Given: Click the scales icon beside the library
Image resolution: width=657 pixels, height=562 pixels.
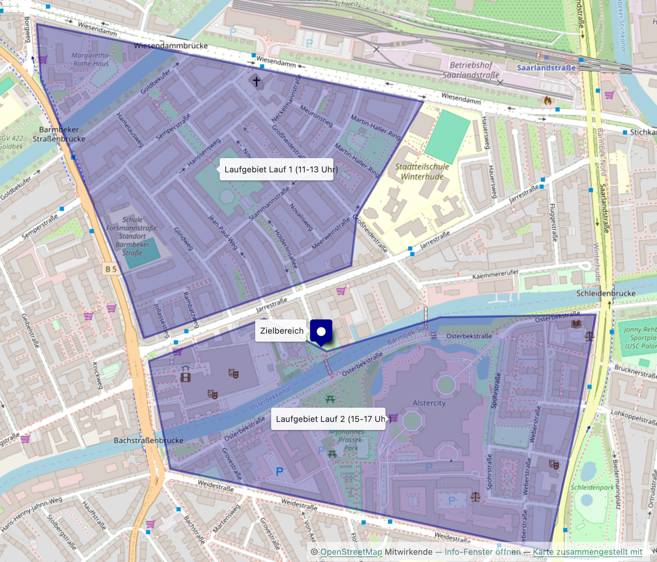Looking at the screenshot, I should pos(589,336).
